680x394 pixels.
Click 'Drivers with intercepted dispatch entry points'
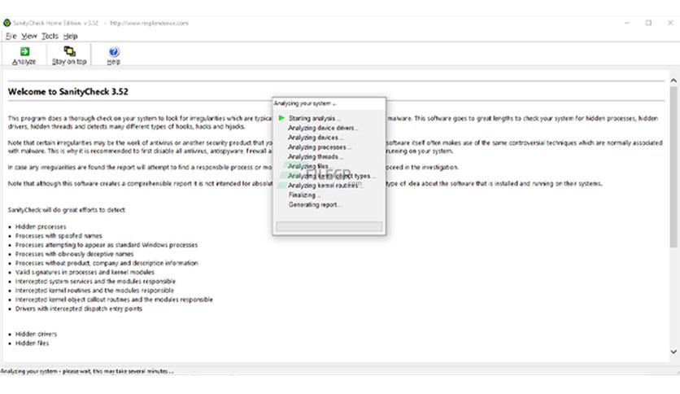79,309
